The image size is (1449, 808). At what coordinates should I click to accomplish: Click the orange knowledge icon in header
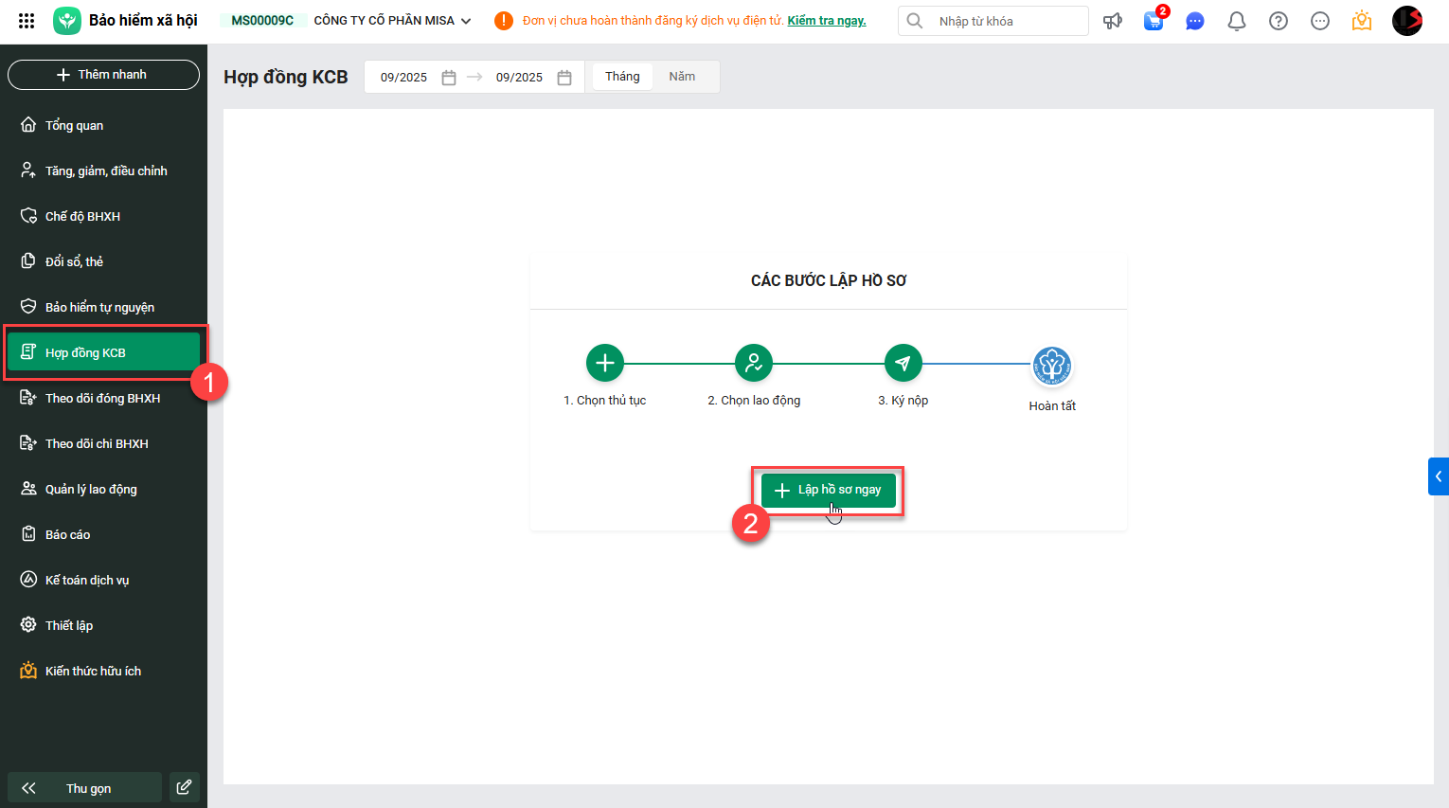tap(1362, 20)
